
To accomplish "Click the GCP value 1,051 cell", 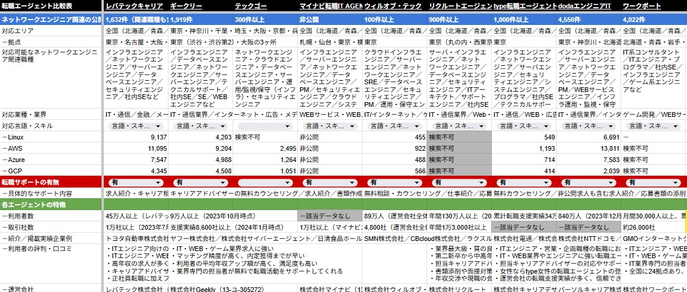I will pyautogui.click(x=266, y=171).
